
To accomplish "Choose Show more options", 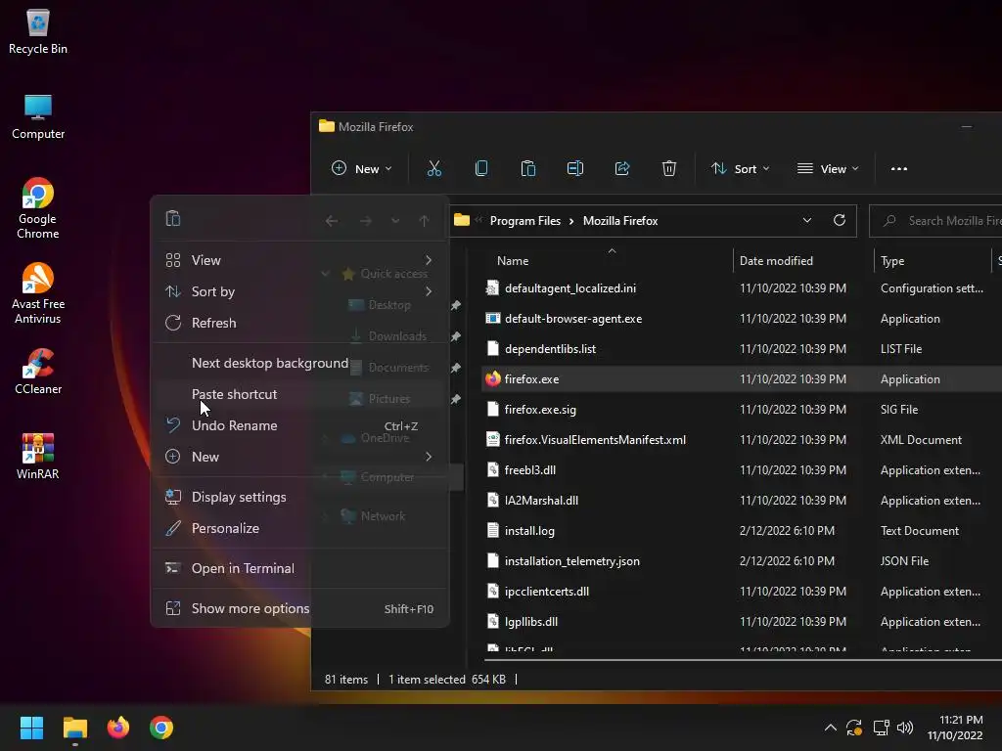I will click(x=299, y=608).
